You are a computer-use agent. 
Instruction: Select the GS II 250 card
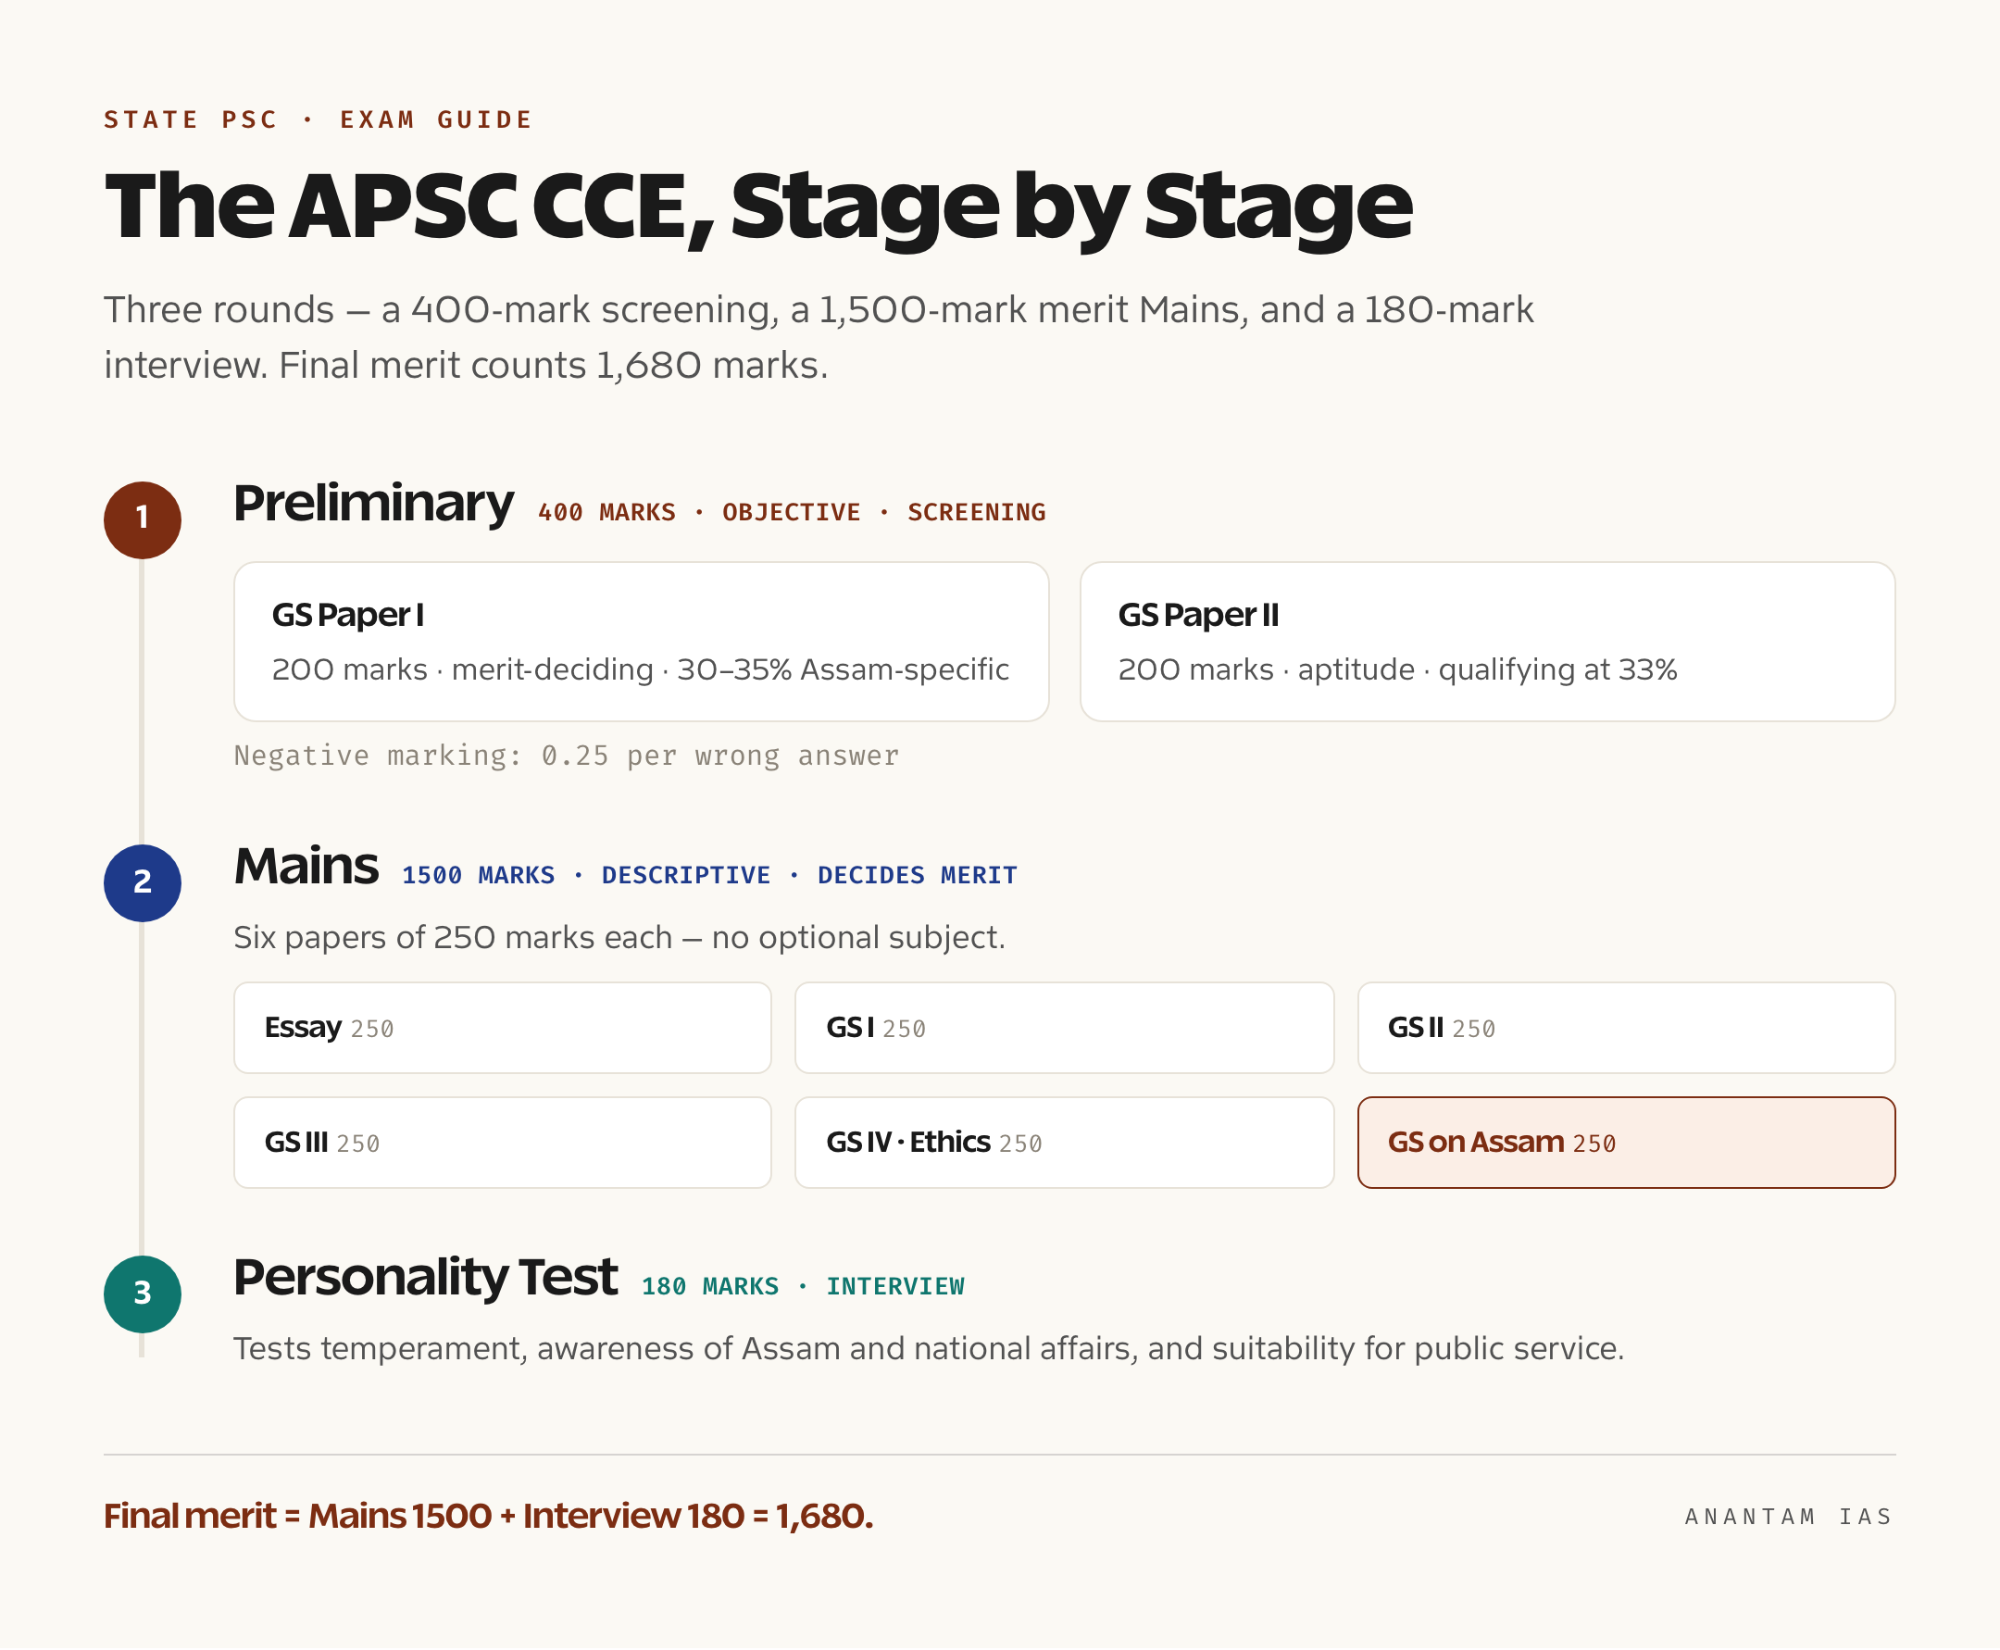tap(1627, 1028)
